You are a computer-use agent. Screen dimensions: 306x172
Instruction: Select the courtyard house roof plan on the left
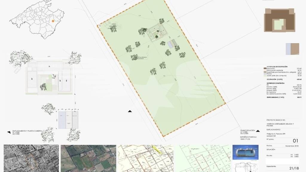49,77
